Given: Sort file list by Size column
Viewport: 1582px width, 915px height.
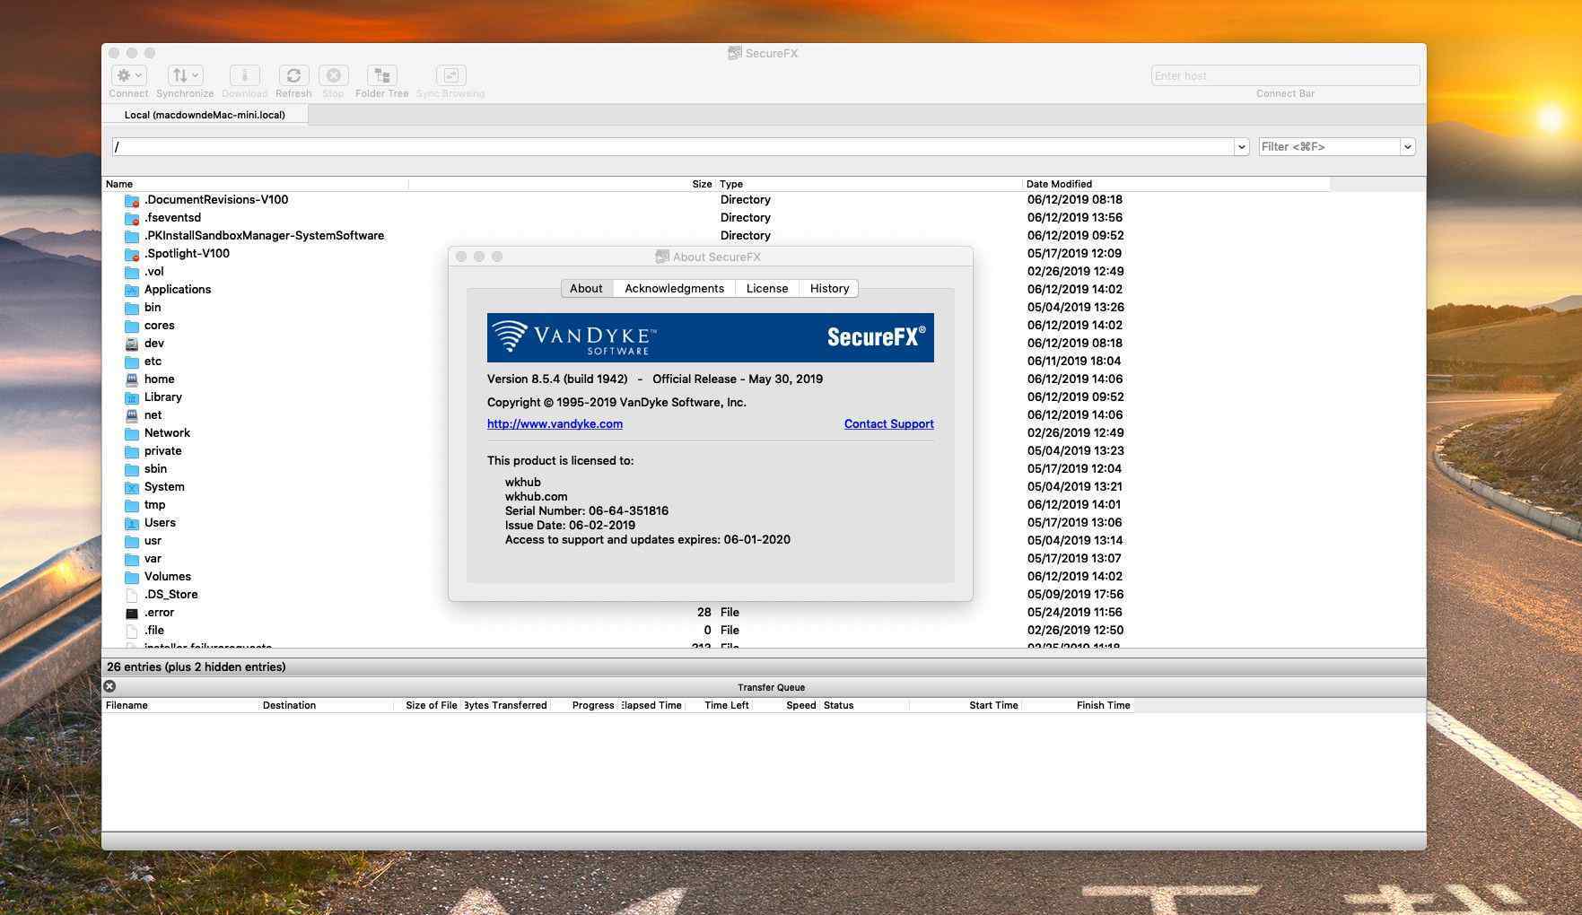Looking at the screenshot, I should [563, 184].
